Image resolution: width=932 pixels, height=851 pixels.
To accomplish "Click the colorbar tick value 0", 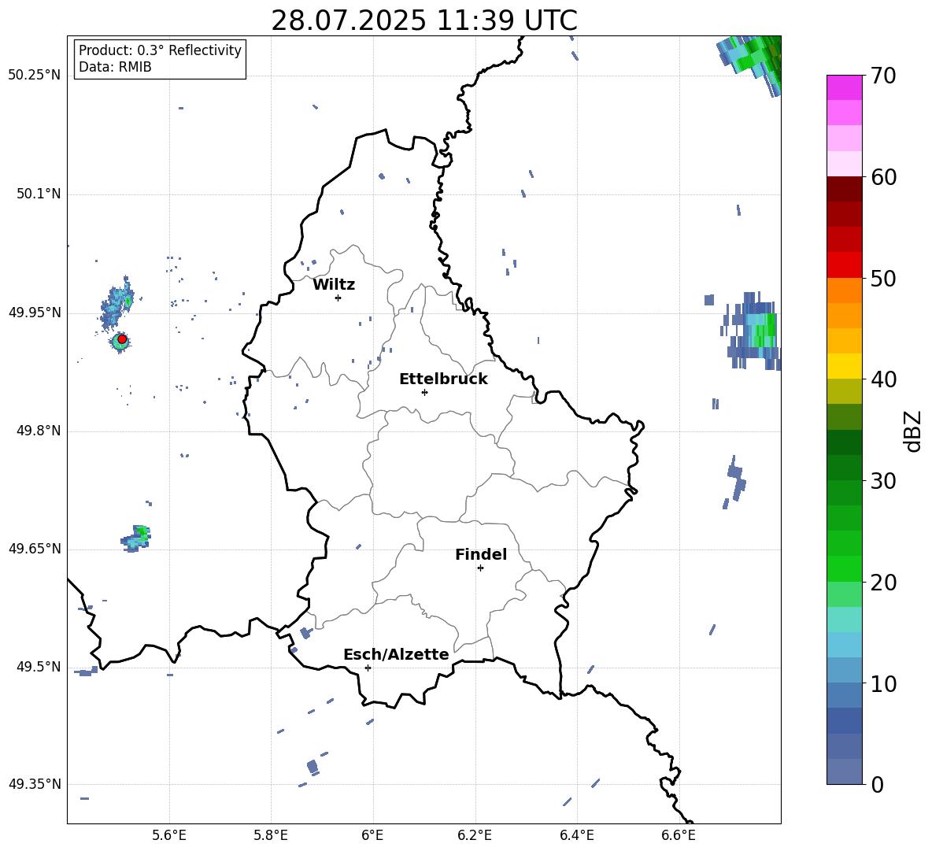I will (877, 784).
